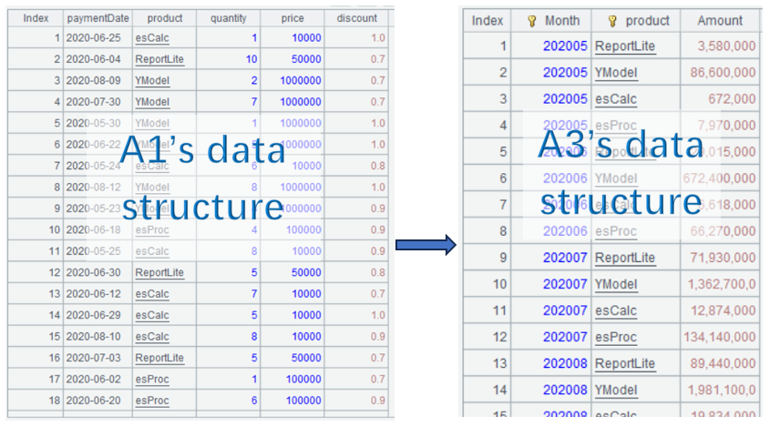
Task: Select the quantity column header
Action: [228, 18]
